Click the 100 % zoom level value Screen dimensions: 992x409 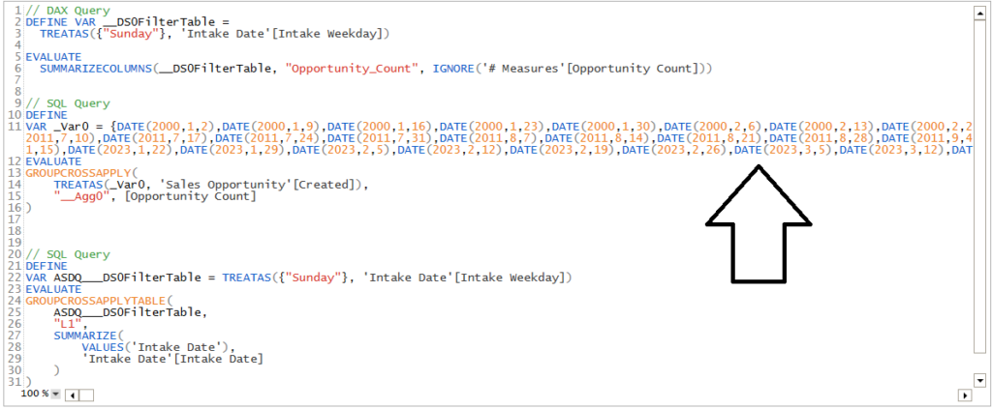pos(36,394)
